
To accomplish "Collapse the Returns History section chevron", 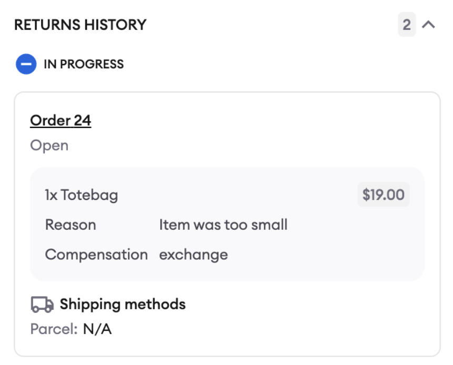I will tap(428, 25).
